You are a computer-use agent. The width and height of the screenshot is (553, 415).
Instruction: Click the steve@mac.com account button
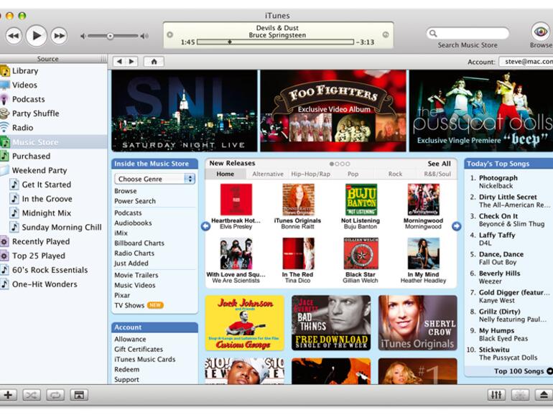coord(526,61)
